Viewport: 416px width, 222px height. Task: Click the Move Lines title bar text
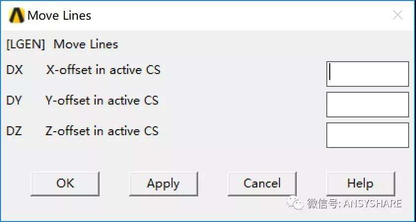click(x=60, y=15)
